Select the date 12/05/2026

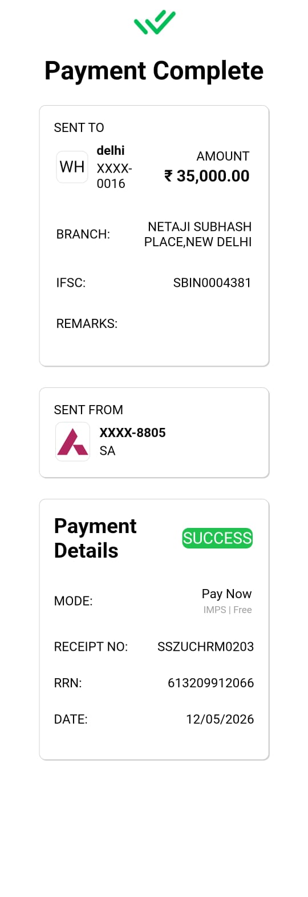click(220, 719)
